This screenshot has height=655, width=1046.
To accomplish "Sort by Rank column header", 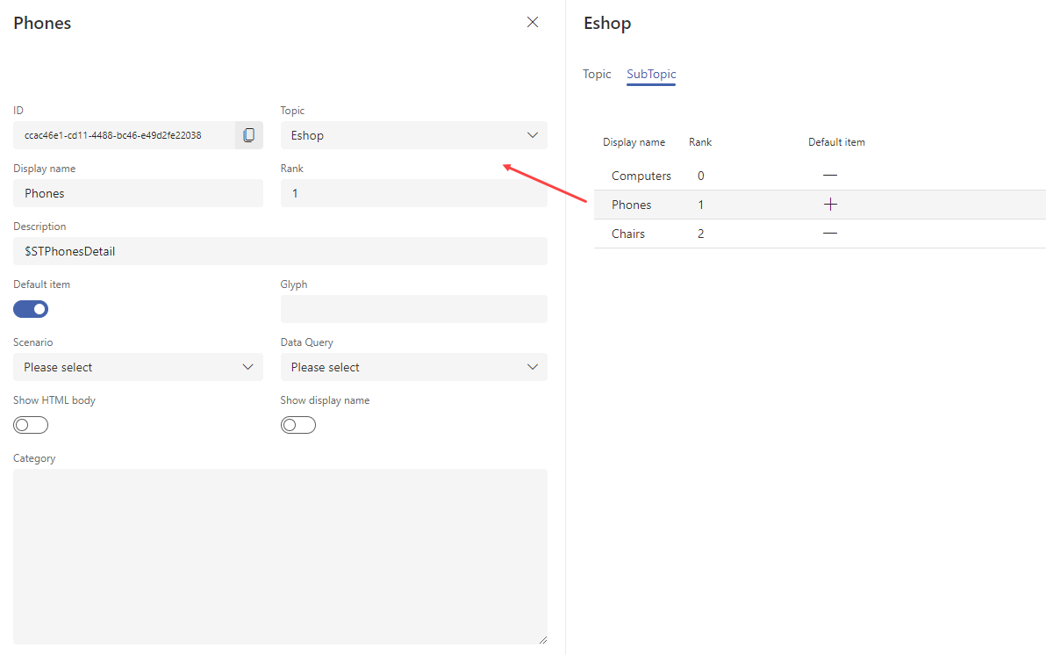I will (x=700, y=142).
